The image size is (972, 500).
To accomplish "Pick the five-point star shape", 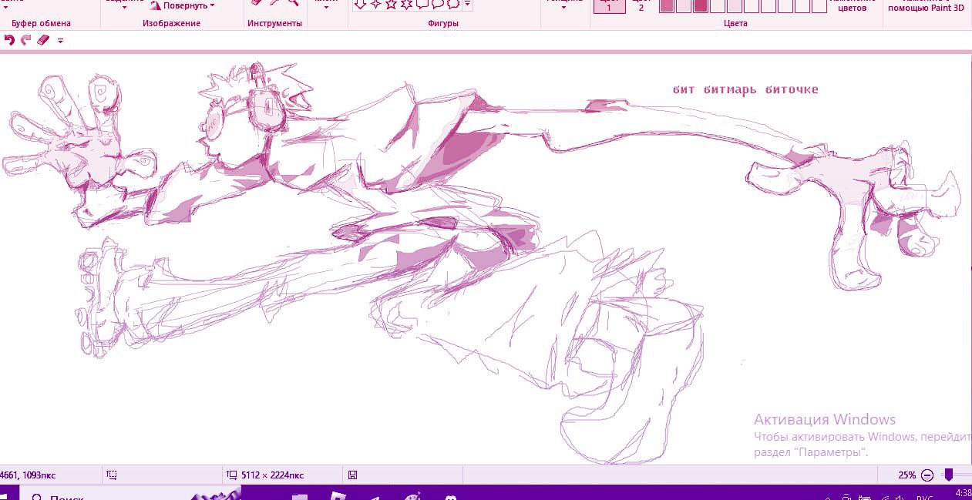I will point(391,4).
